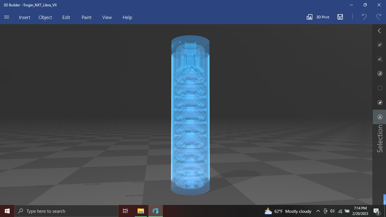Open the Wi-Fi network tray icon

[x=340, y=211]
